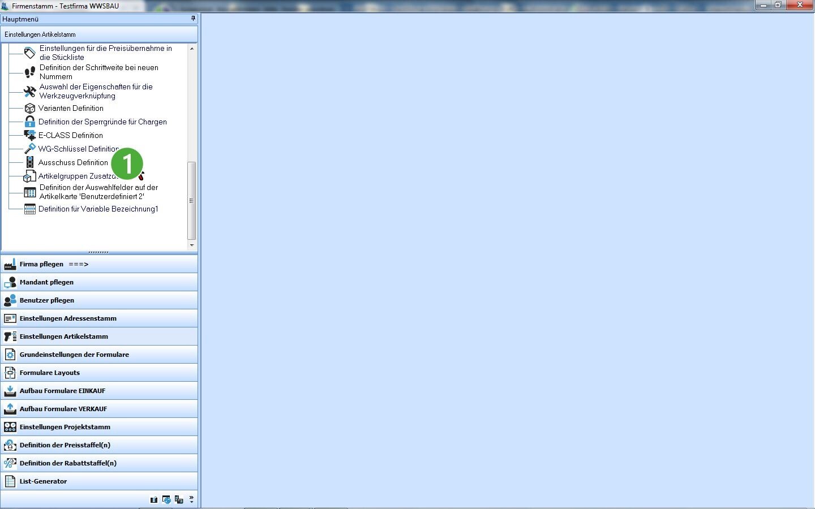815x509 pixels.
Task: Pin the Hauptmenü panel
Action: tap(193, 19)
